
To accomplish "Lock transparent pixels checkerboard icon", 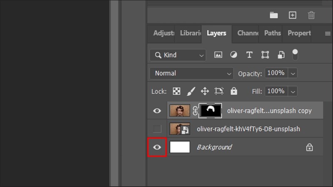I will point(176,91).
